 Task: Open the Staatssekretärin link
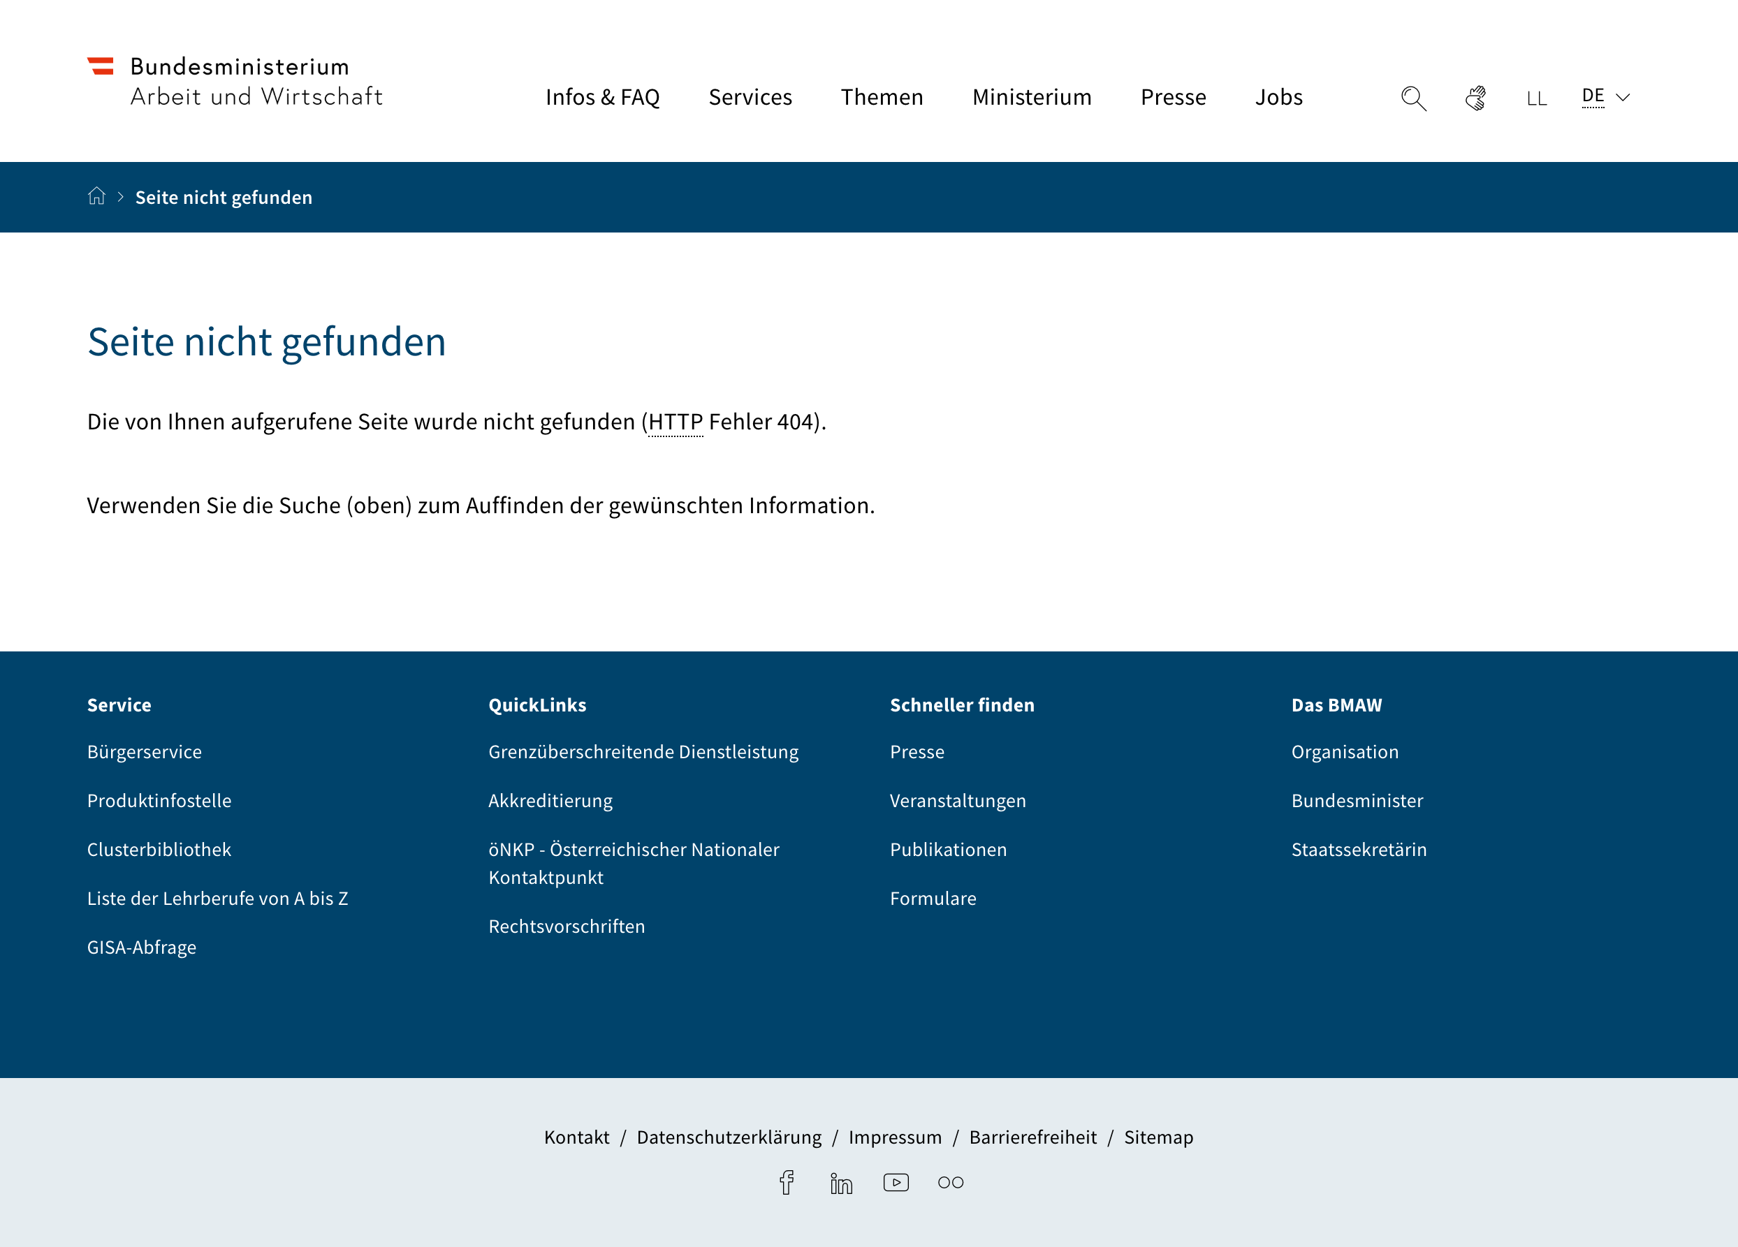(x=1359, y=850)
